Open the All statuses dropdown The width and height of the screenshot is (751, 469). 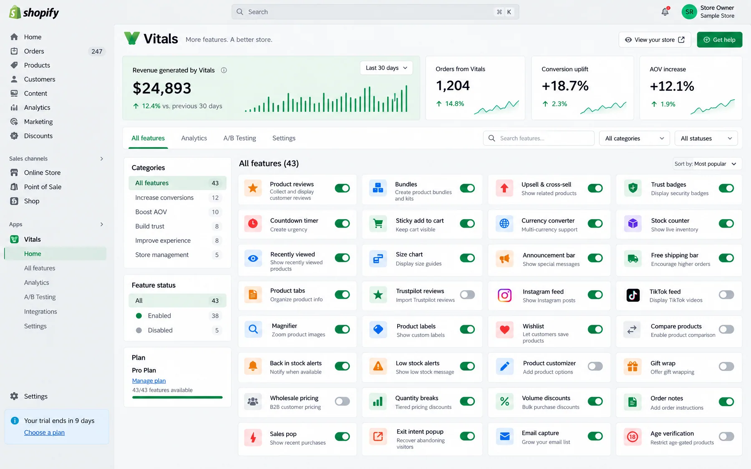click(706, 138)
